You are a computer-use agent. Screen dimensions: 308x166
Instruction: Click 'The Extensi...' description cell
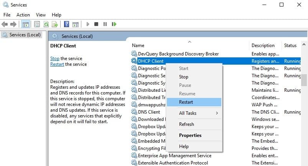[265, 163]
